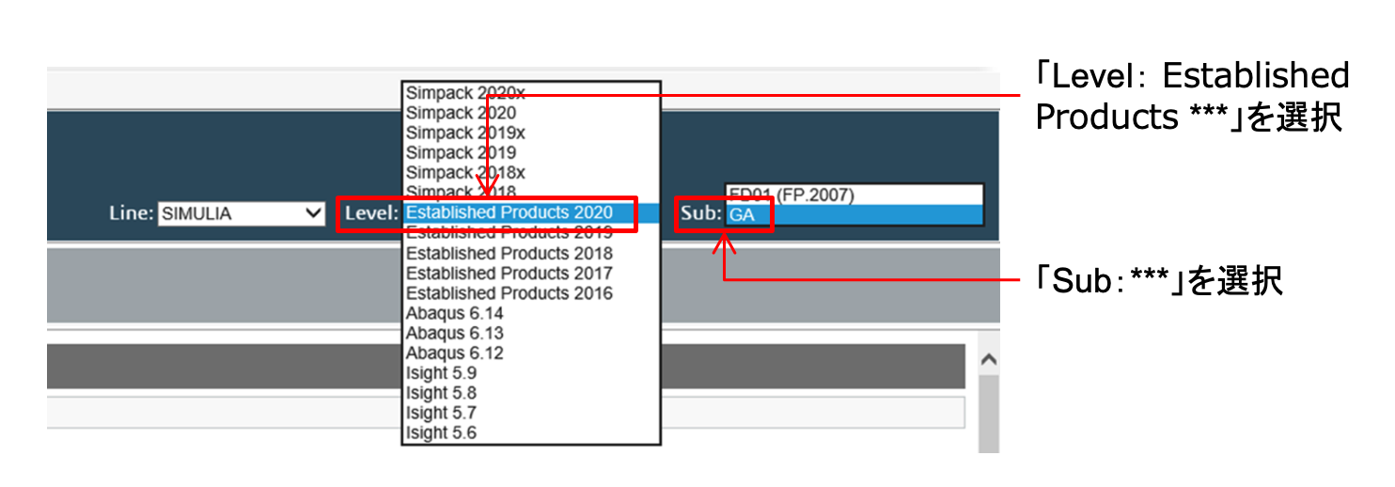The image size is (1395, 487).
Task: Select GA in the Sub list
Action: pos(854,215)
